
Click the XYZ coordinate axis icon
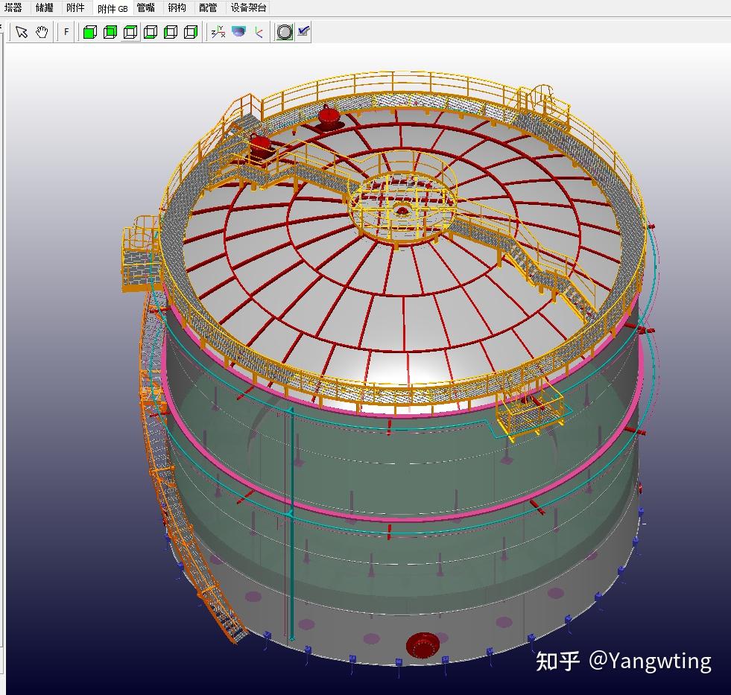217,32
